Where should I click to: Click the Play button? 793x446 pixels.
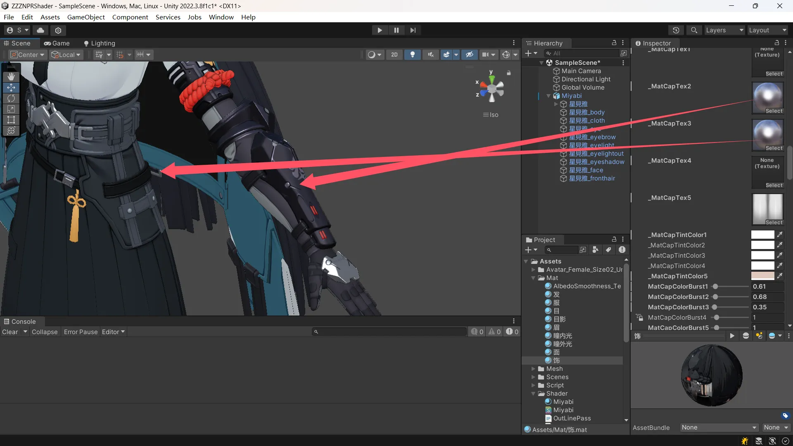pos(380,30)
